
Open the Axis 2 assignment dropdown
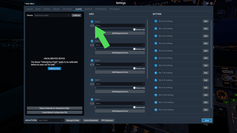tap(120, 64)
